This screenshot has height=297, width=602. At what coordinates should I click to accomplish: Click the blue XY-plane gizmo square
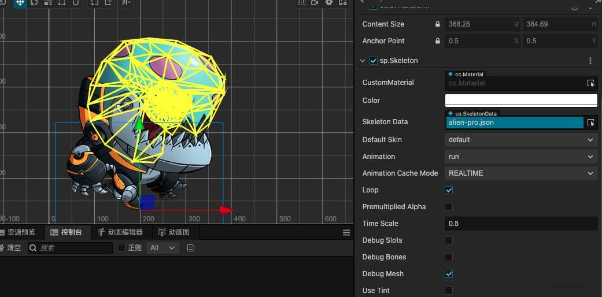147,202
